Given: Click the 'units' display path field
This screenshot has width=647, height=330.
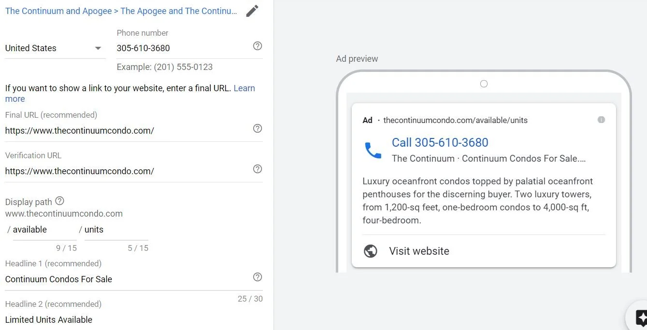Looking at the screenshot, I should coord(116,230).
